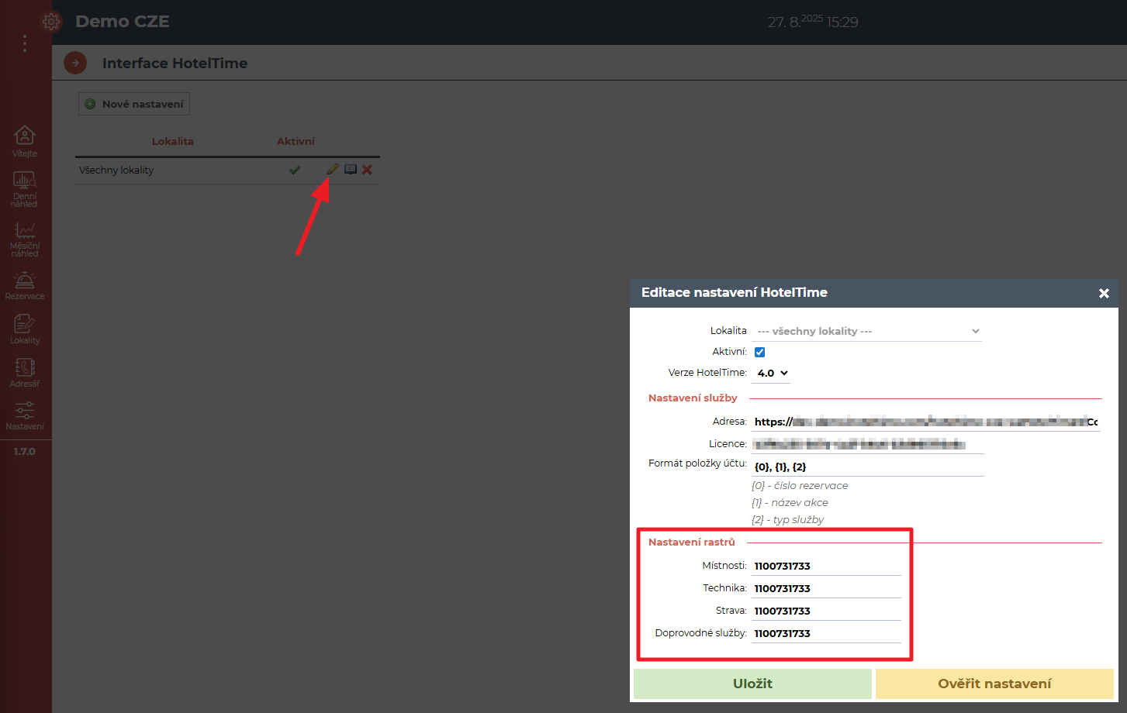Click the Nové nastavení button
The width and height of the screenshot is (1127, 713).
[134, 104]
